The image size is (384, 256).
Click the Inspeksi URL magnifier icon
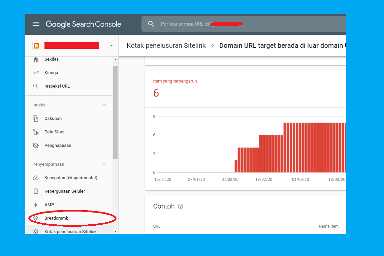36,86
